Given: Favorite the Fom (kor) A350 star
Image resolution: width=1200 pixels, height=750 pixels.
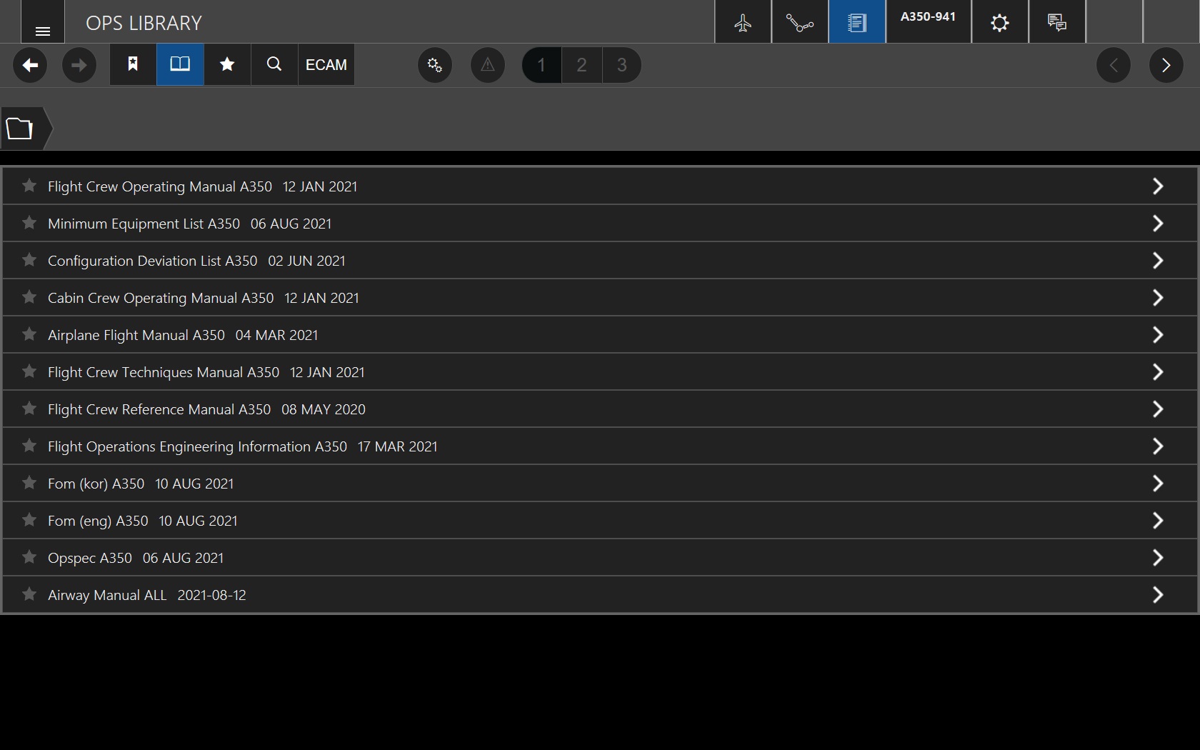Looking at the screenshot, I should point(29,483).
